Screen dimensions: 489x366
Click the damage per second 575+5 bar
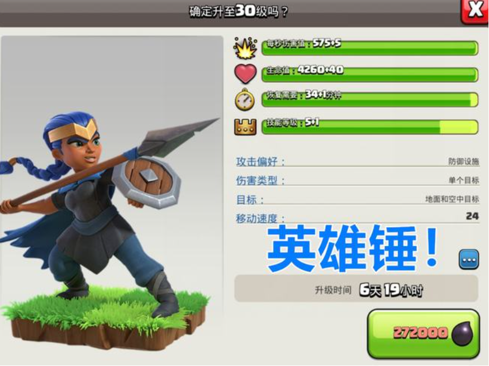pyautogui.click(x=369, y=48)
